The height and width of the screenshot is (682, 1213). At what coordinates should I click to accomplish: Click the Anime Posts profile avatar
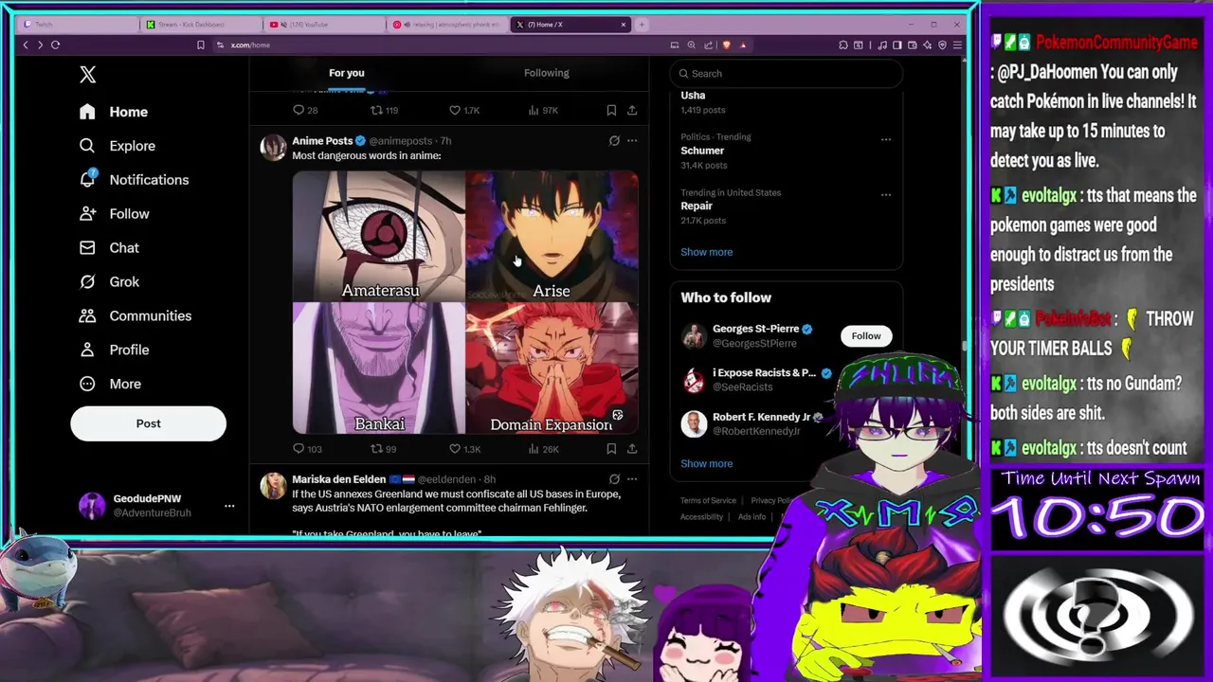coord(273,147)
